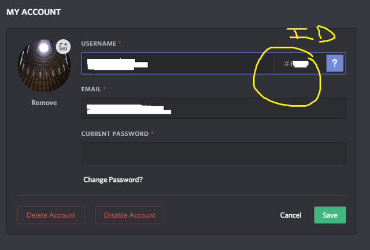Image resolution: width=370 pixels, height=250 pixels.
Task: Click the red asterisk beside USERNAME
Action: click(120, 43)
